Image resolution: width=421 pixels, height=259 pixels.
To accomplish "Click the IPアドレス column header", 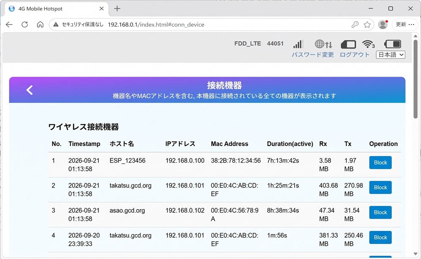I will click(x=180, y=144).
